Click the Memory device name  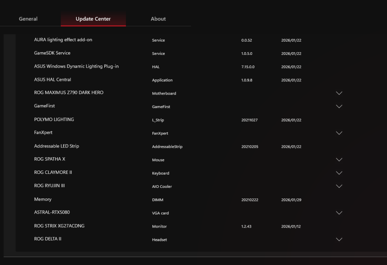tap(43, 199)
